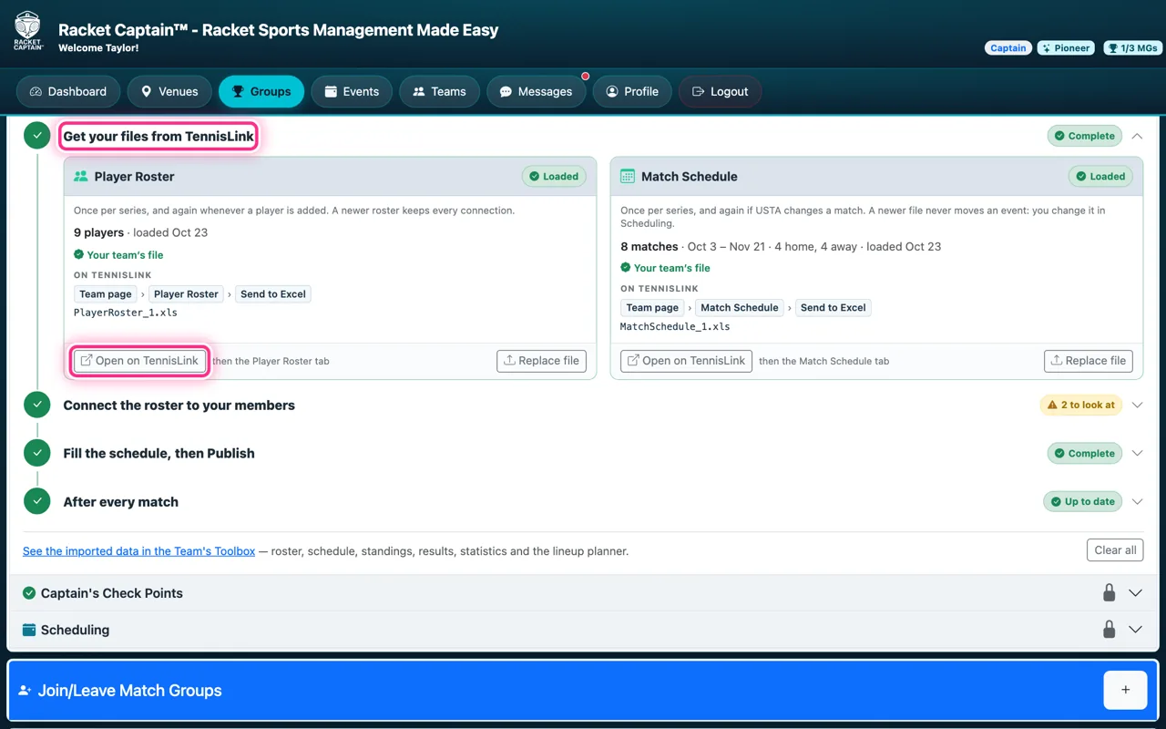Image resolution: width=1166 pixels, height=729 pixels.
Task: Click the Clear all button
Action: [1115, 550]
